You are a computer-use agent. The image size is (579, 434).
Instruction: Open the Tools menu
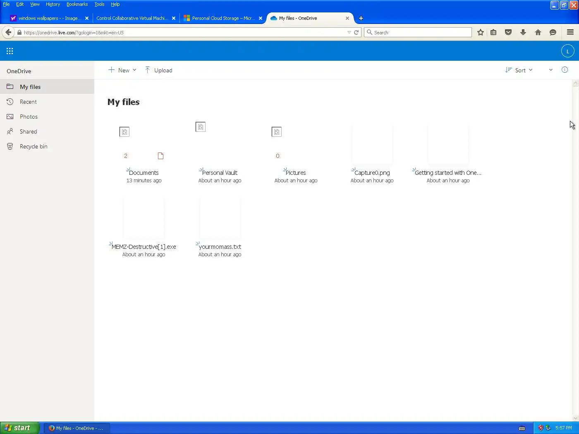click(x=99, y=4)
